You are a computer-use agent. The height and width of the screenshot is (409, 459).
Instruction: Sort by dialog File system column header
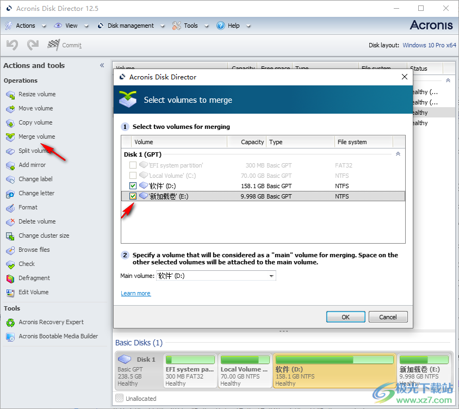click(364, 142)
